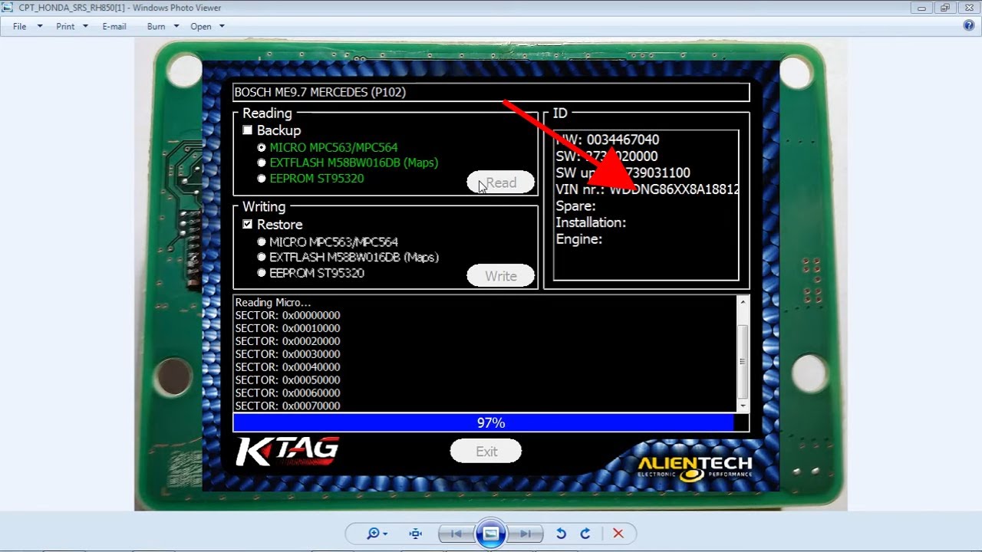982x552 pixels.
Task: Expand the Print dropdown arrow
Action: (85, 26)
